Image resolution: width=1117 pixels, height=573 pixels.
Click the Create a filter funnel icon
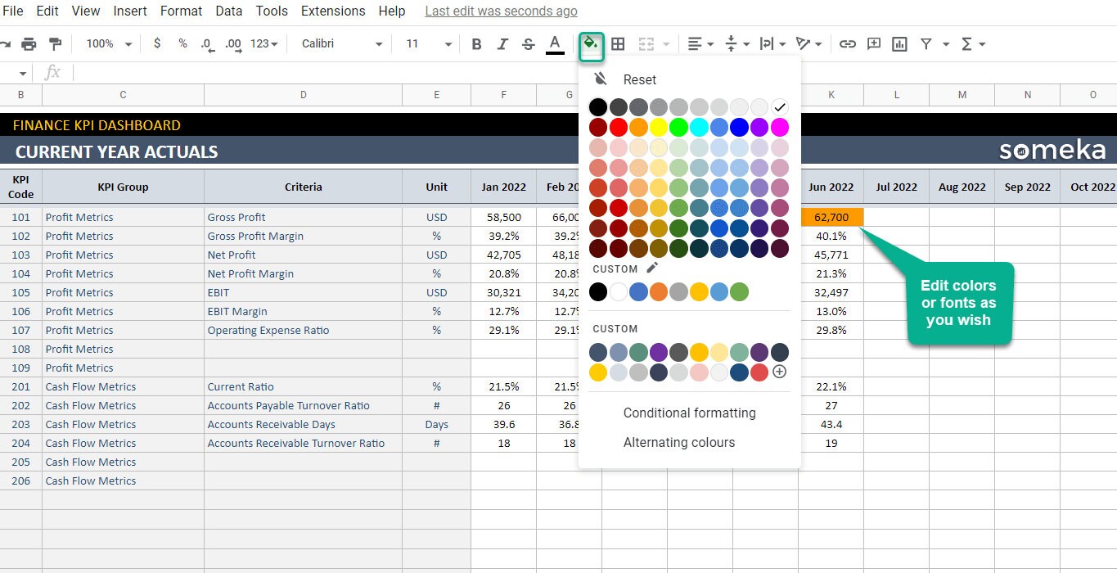926,44
